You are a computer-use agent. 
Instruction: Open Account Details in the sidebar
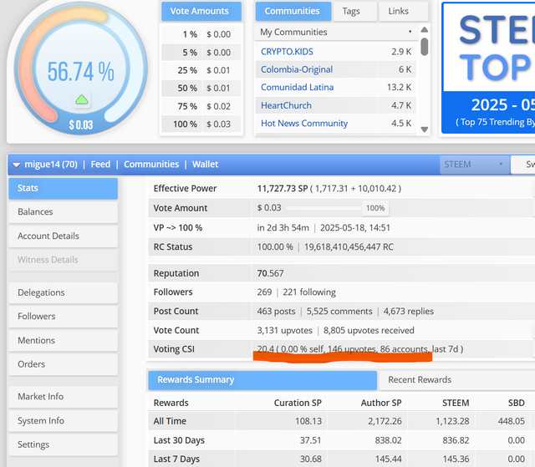[64, 236]
